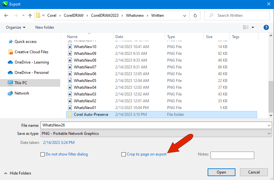Image resolution: width=274 pixels, height=180 pixels.
Task: Check Crop to page on export
Action: tap(123, 155)
